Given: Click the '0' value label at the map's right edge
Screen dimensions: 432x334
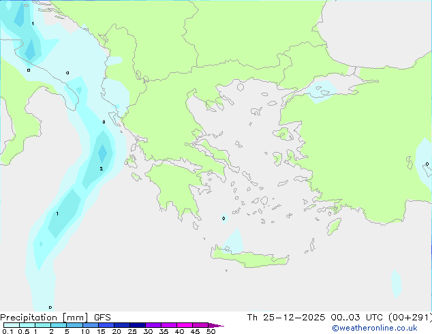Looking at the screenshot, I should pyautogui.click(x=427, y=164).
